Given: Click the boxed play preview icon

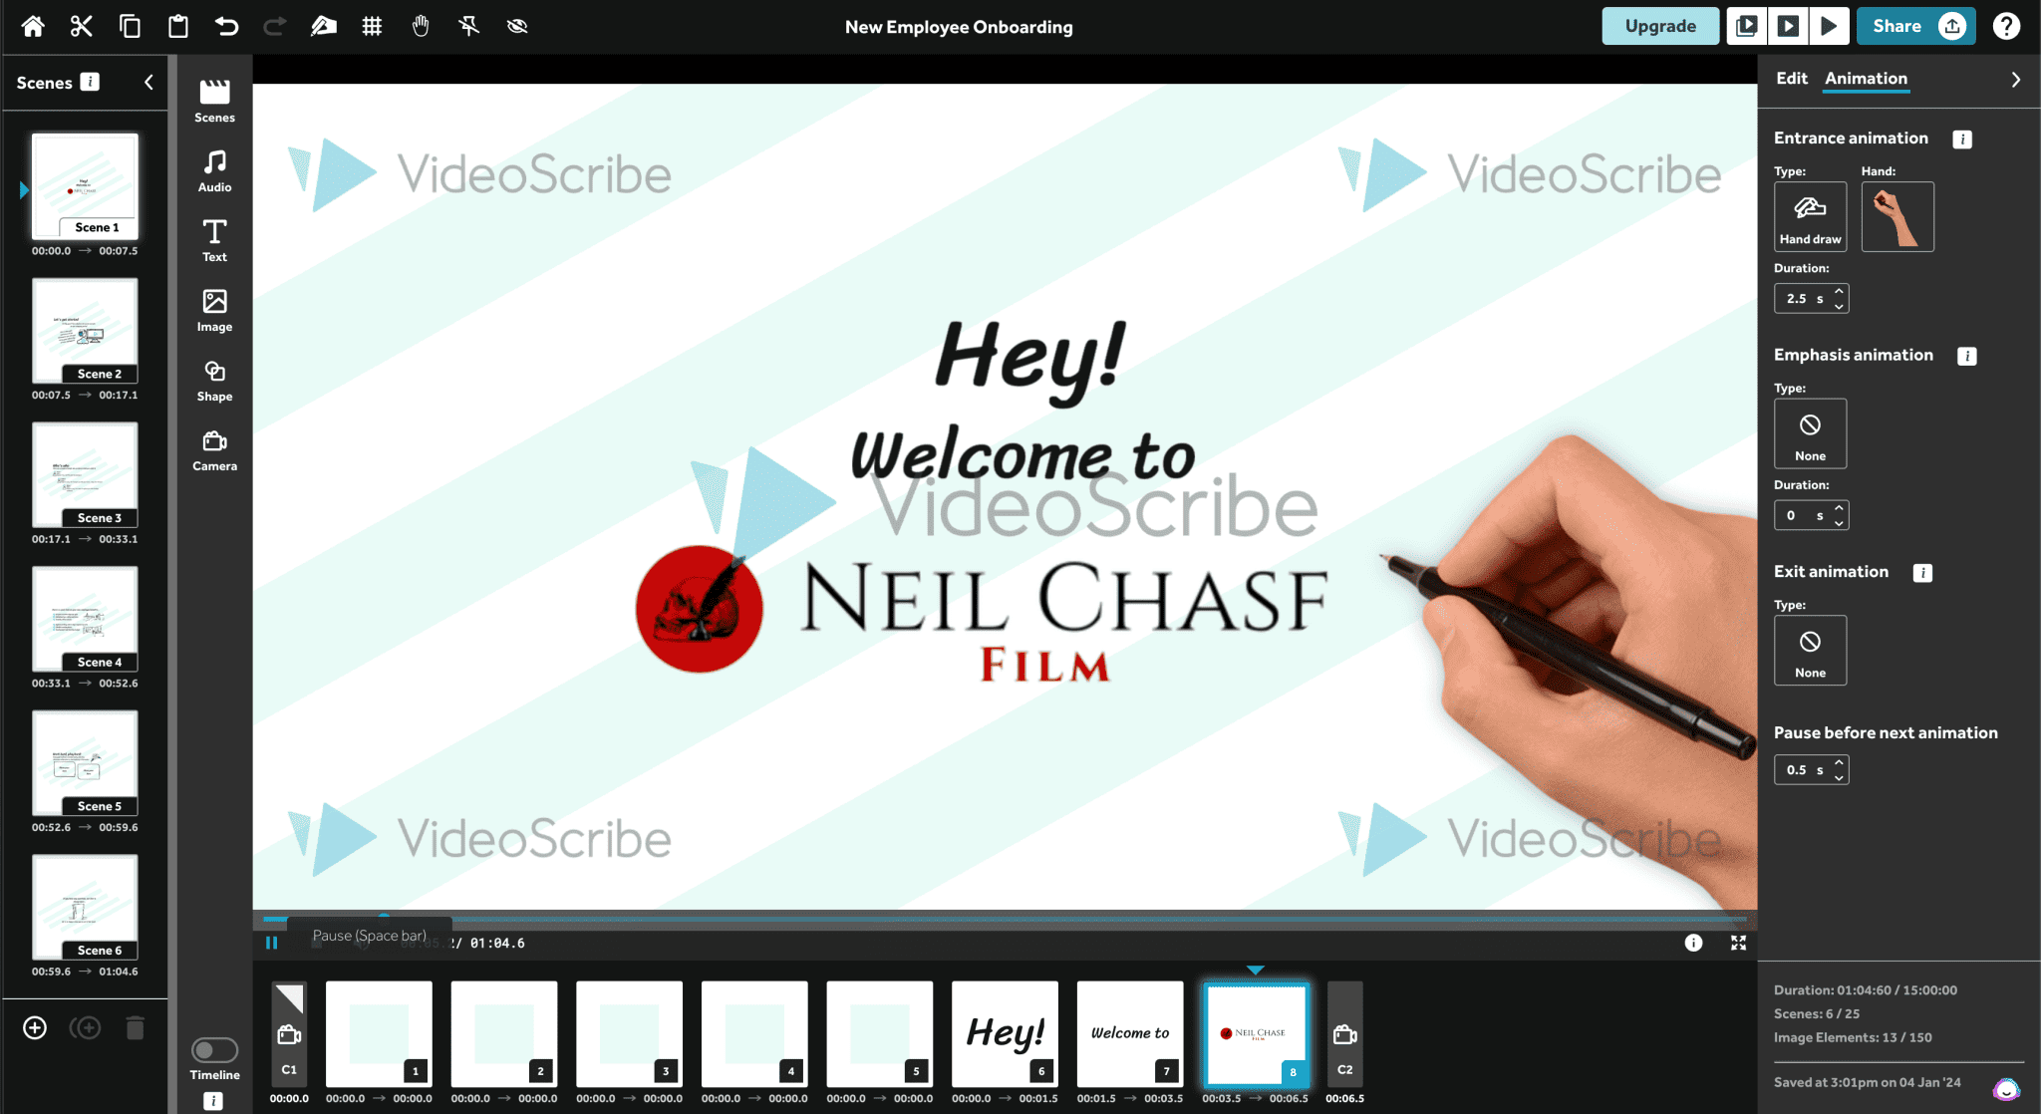Looking at the screenshot, I should [x=1788, y=26].
